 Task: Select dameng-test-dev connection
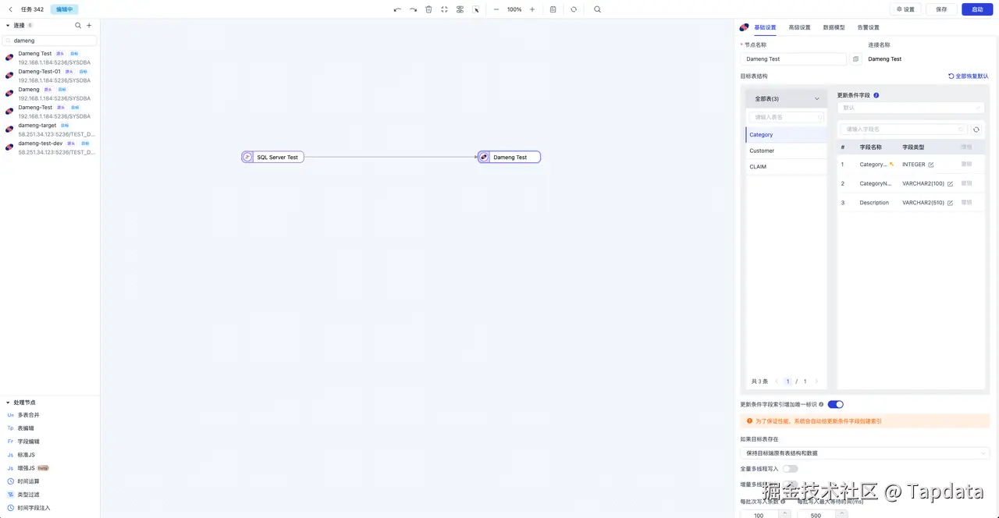pos(50,147)
